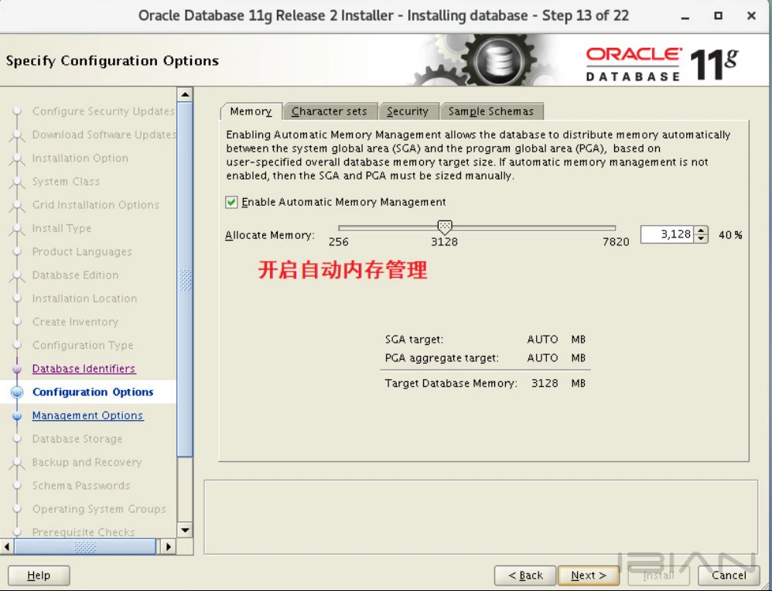
Task: Click the Management Options step bullet icon
Action: [x=17, y=415]
